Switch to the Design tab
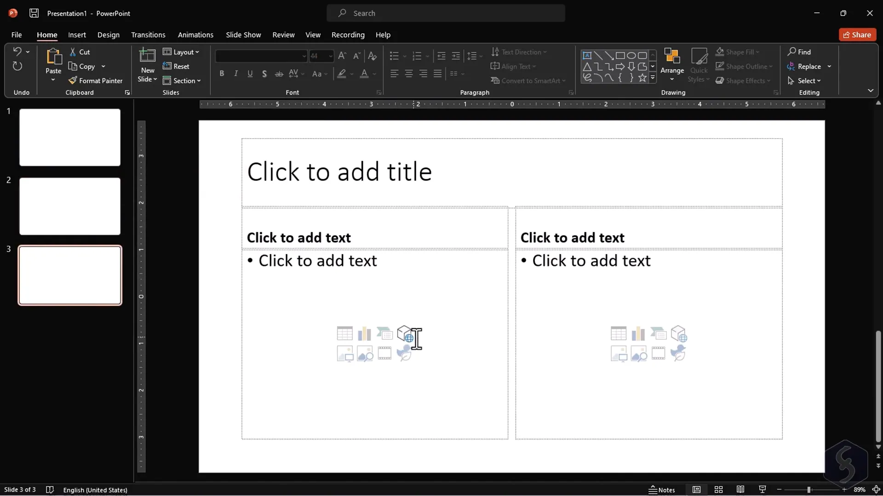 point(109,34)
